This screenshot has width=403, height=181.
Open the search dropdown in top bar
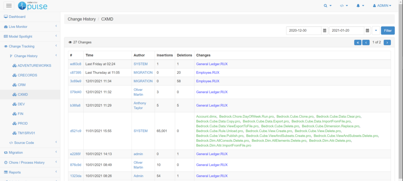(x=327, y=6)
